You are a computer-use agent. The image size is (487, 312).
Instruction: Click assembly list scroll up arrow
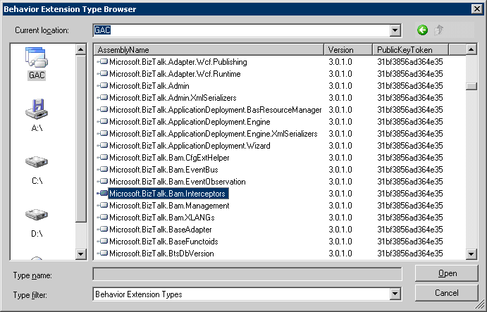[x=471, y=49]
